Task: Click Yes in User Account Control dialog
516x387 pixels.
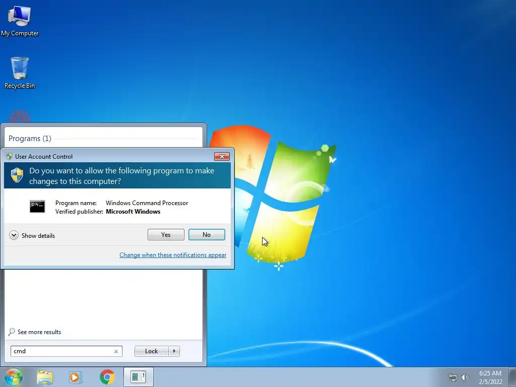Action: pyautogui.click(x=166, y=235)
